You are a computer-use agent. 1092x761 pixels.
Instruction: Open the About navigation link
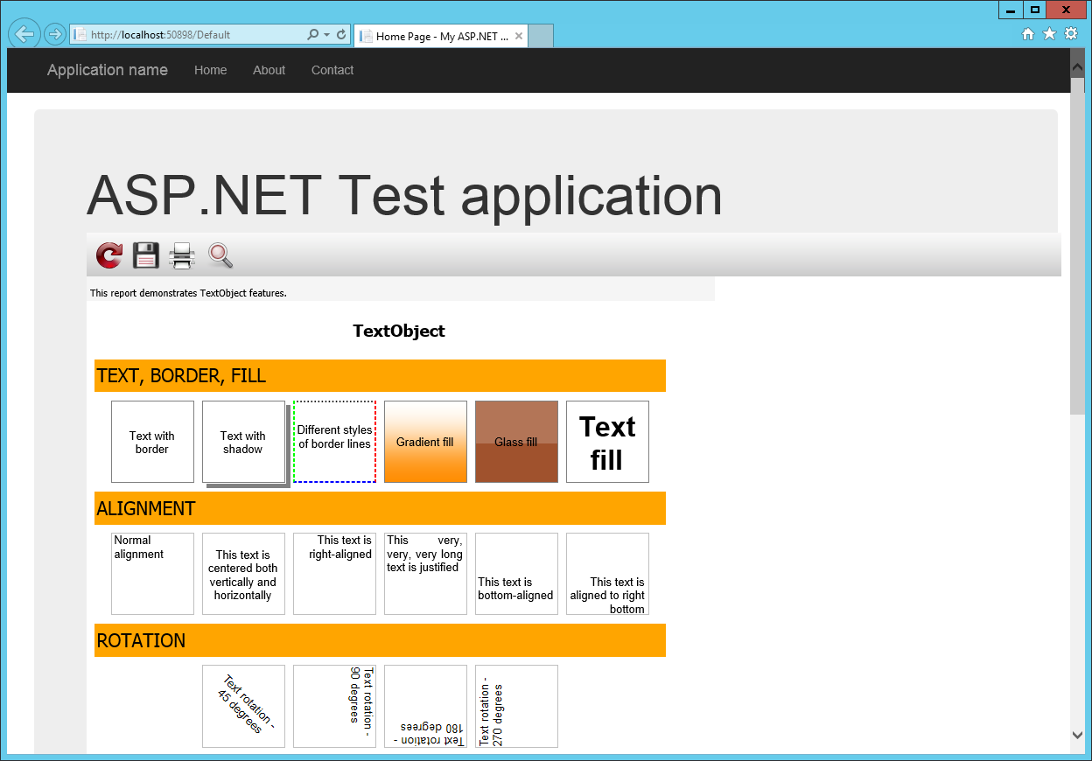pos(269,70)
